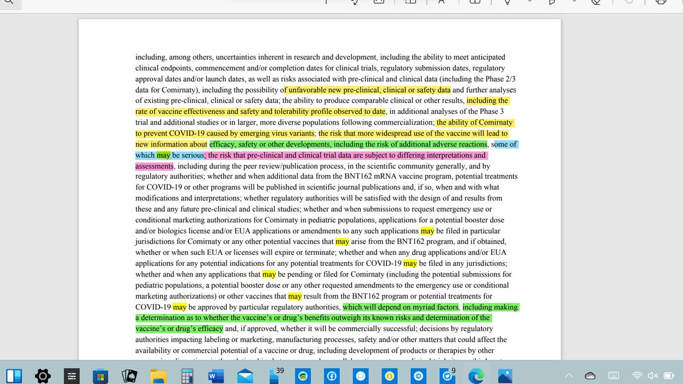Open the Settings gear app on the taskbar
683x384 pixels.
click(43, 376)
